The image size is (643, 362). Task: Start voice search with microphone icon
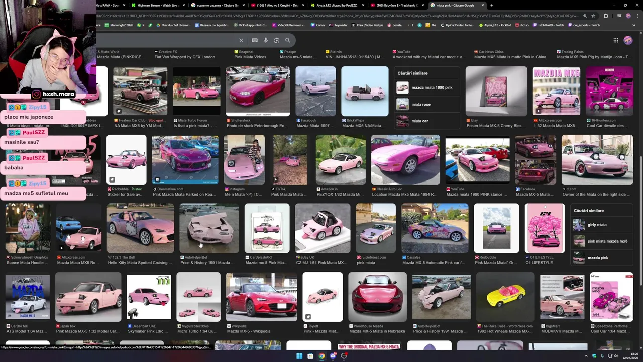pyautogui.click(x=266, y=40)
